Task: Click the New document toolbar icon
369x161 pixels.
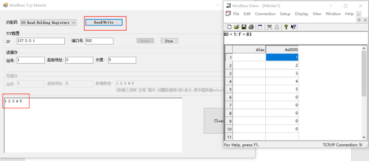Action: pos(229,27)
